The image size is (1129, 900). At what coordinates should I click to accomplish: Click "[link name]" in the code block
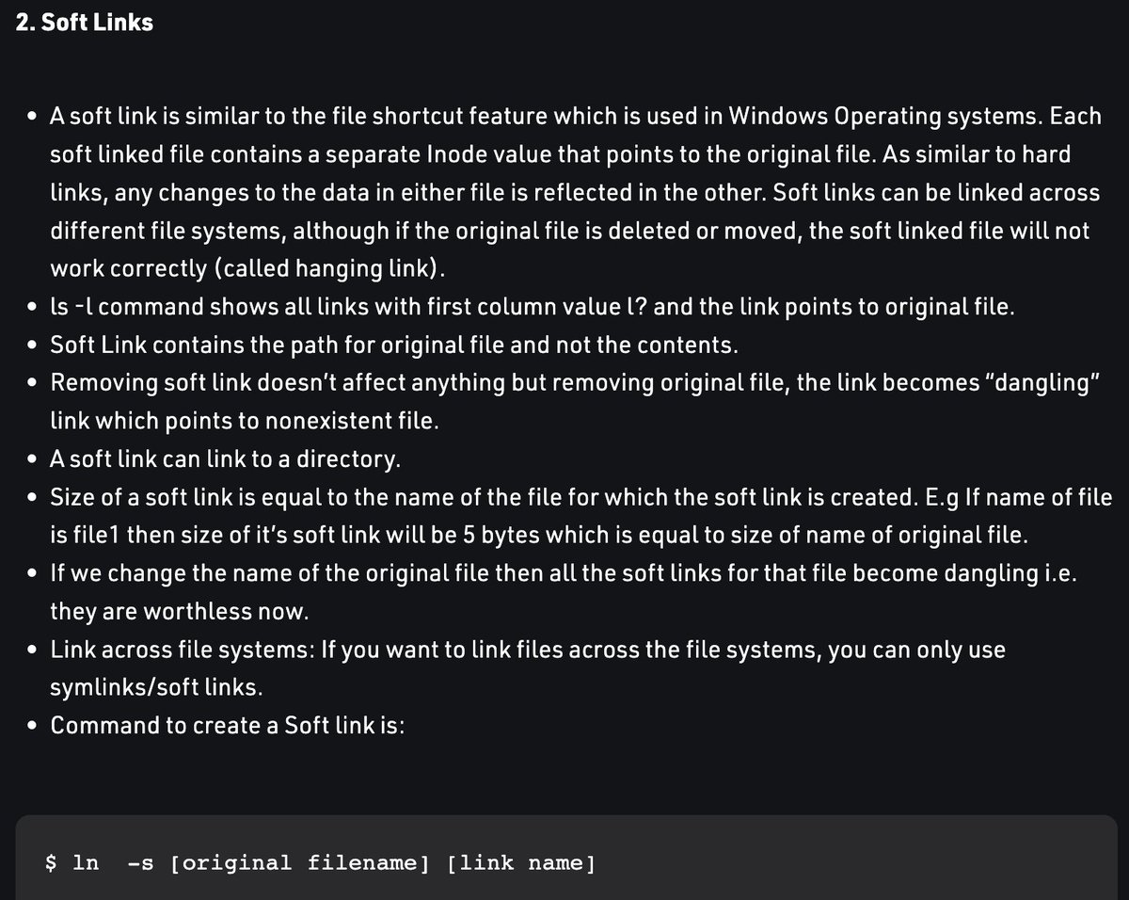[520, 863]
